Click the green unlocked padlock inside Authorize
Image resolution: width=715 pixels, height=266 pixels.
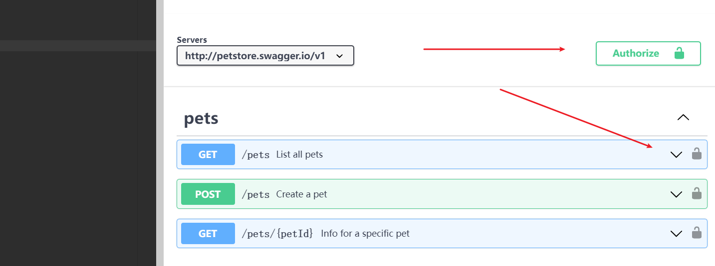pos(679,53)
